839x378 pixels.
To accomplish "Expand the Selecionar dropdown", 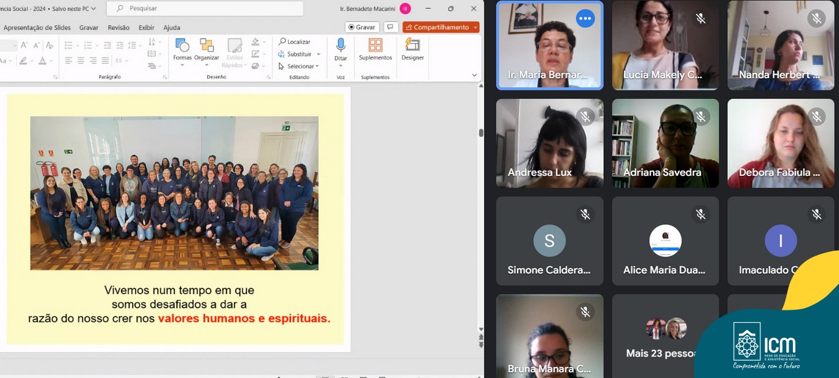I will pyautogui.click(x=318, y=66).
